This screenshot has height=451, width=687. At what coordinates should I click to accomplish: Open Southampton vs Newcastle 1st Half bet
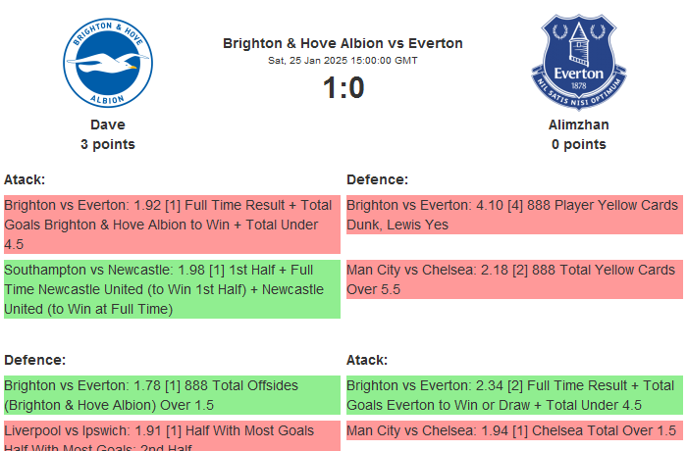[x=172, y=289]
